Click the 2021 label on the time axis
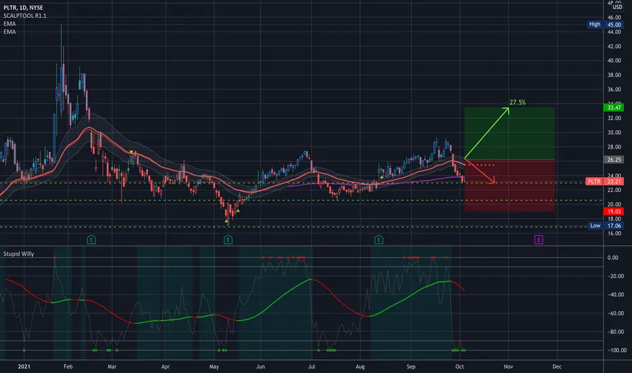 tap(24, 366)
